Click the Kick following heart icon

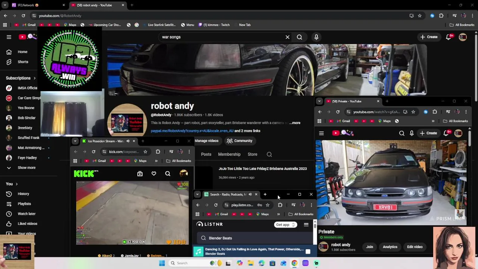pyautogui.click(x=154, y=174)
